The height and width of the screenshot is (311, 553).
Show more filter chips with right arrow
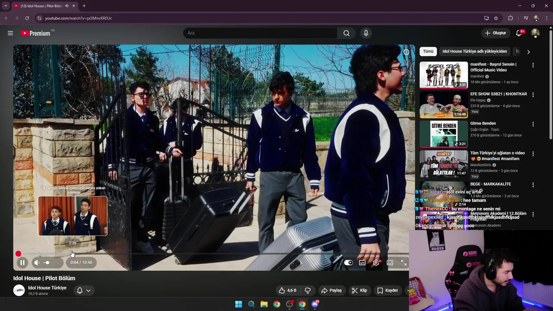click(x=528, y=52)
